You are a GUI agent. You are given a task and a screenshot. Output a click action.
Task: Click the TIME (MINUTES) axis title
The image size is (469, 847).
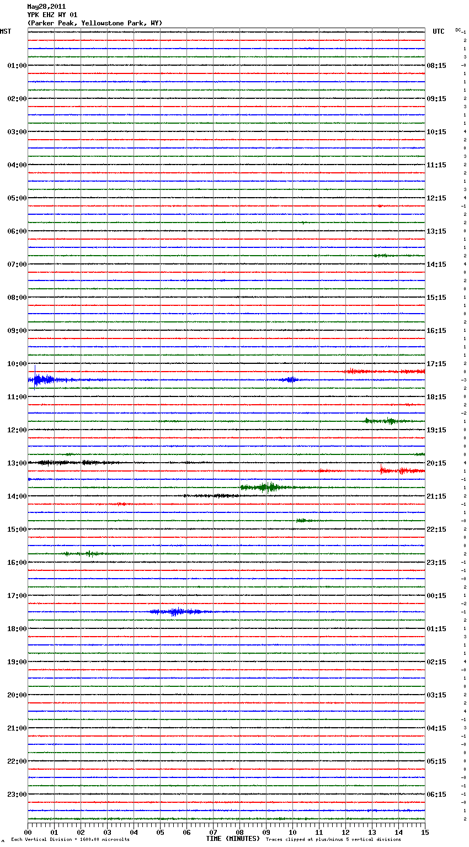pyautogui.click(x=233, y=839)
